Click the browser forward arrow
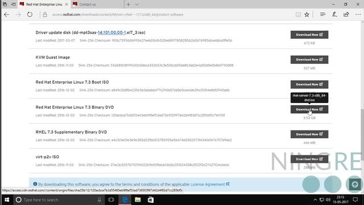This screenshot has width=364, height=205. point(18,14)
